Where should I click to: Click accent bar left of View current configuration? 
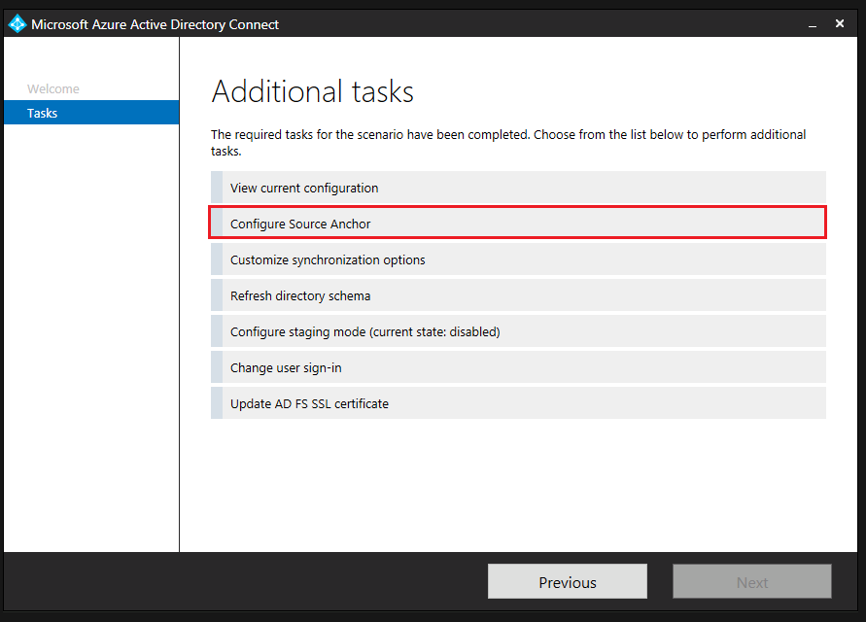216,188
